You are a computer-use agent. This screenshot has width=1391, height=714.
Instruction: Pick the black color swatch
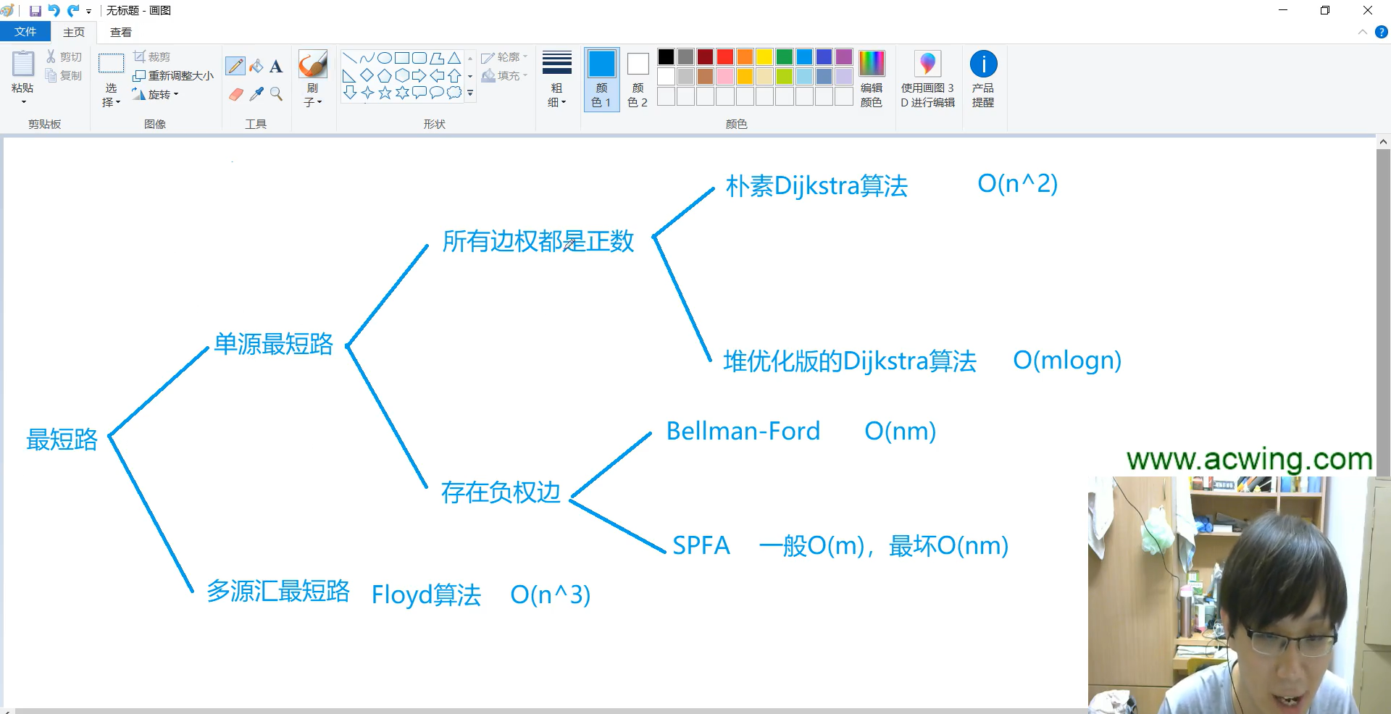(666, 56)
